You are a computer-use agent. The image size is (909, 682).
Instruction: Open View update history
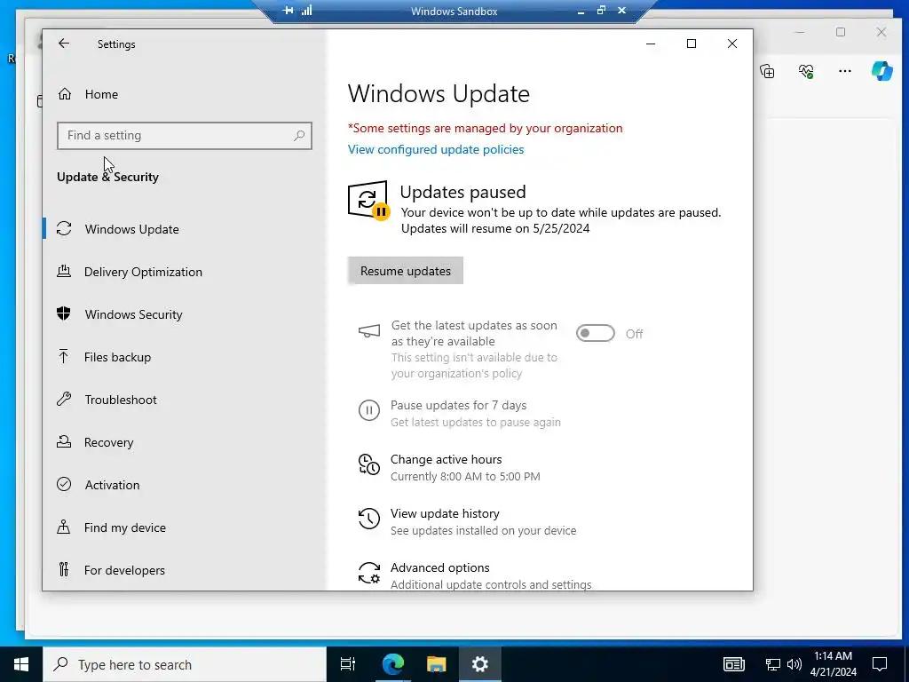446,514
